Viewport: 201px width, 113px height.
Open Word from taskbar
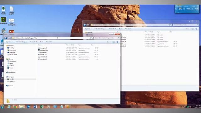coord(35,107)
